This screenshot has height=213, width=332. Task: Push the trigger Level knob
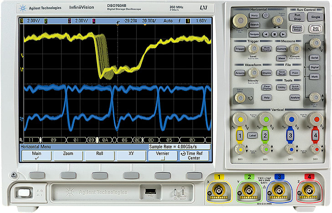click(253, 49)
